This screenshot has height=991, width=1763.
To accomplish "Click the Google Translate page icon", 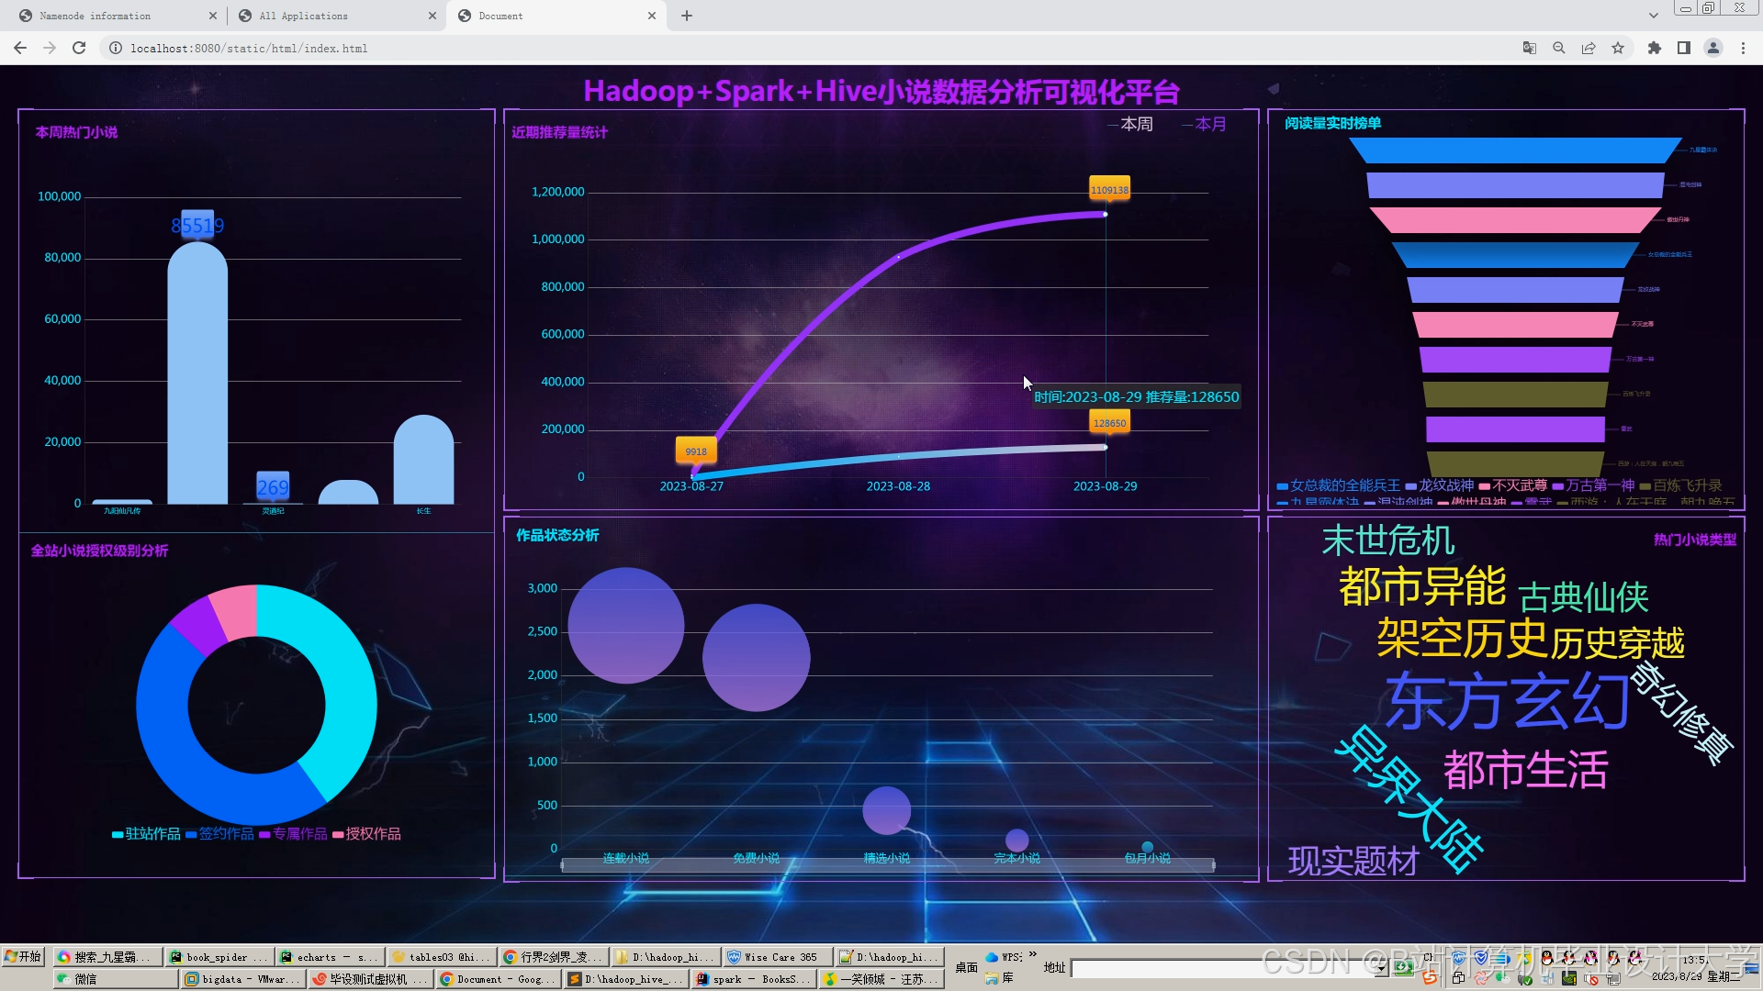I will (x=1529, y=49).
